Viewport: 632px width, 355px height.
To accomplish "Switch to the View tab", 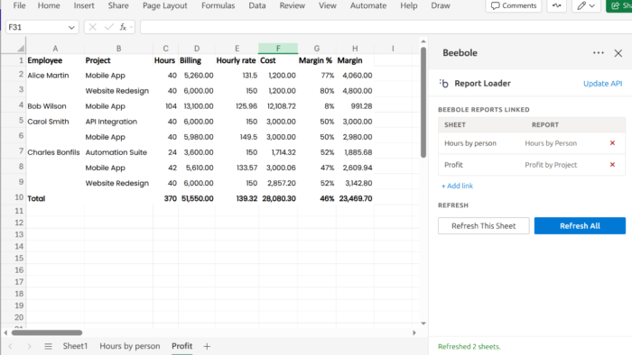I will (327, 5).
